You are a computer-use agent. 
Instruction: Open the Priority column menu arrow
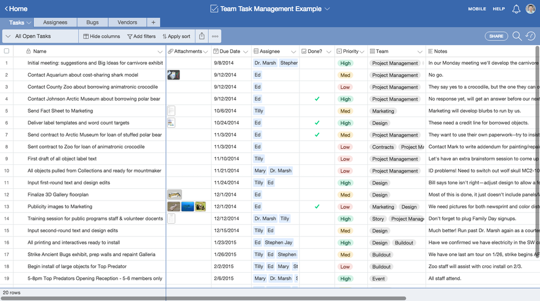[x=362, y=52]
